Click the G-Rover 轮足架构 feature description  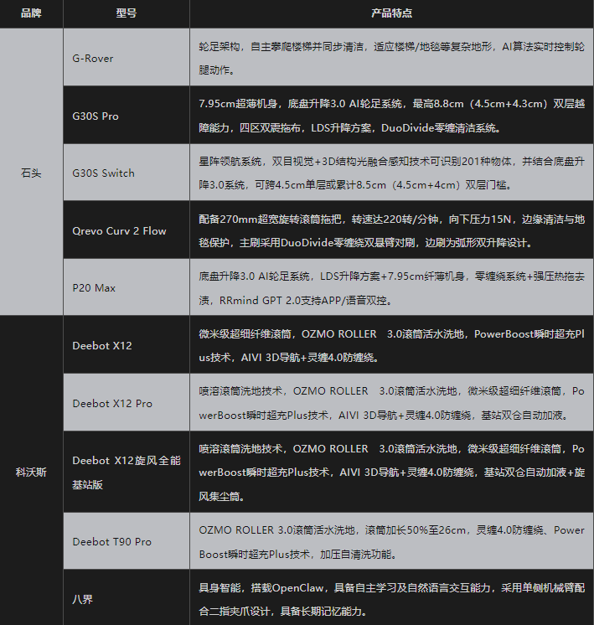click(391, 59)
